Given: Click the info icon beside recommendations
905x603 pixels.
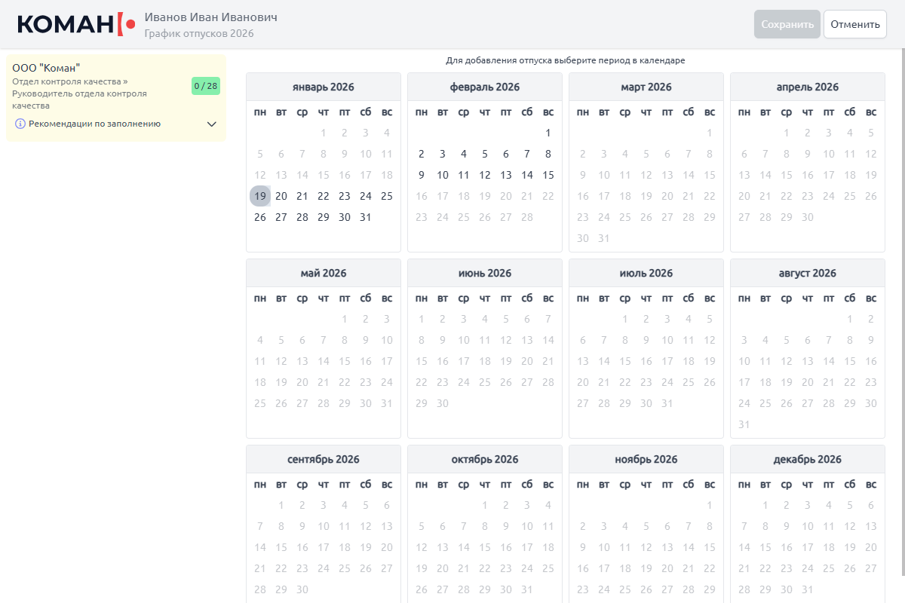Looking at the screenshot, I should tap(20, 124).
